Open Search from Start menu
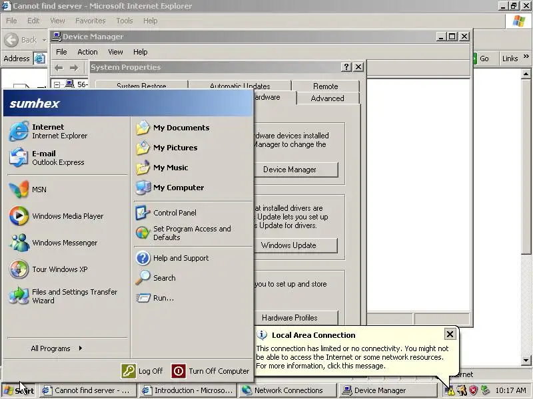Image resolution: width=533 pixels, height=399 pixels. [193, 278]
